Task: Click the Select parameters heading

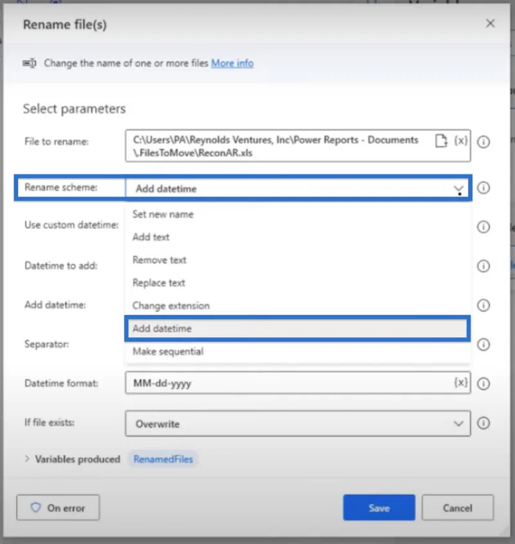Action: click(x=74, y=109)
